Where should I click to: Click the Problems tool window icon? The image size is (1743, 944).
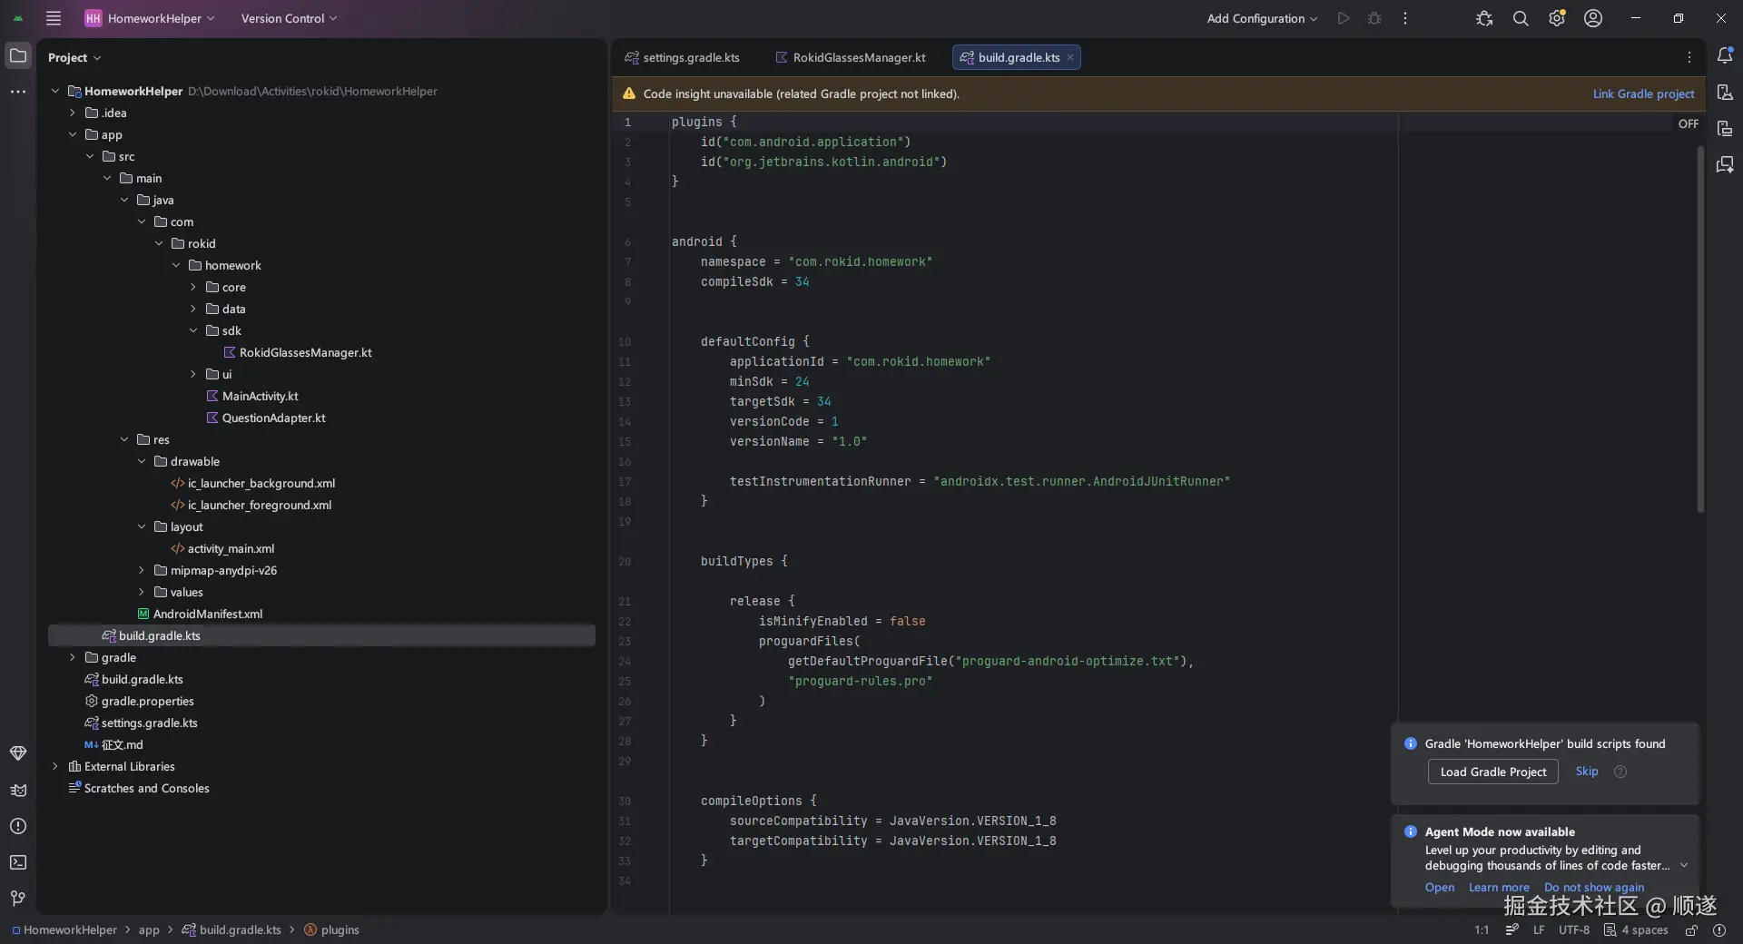(x=18, y=826)
